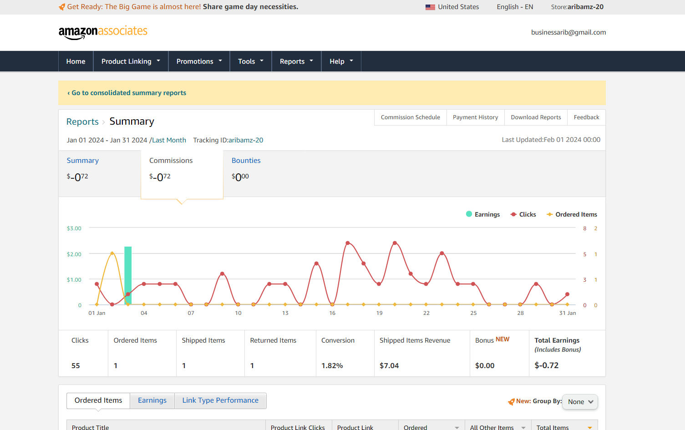This screenshot has width=685, height=430.
Task: Switch to the Earnings tab
Action: point(152,400)
